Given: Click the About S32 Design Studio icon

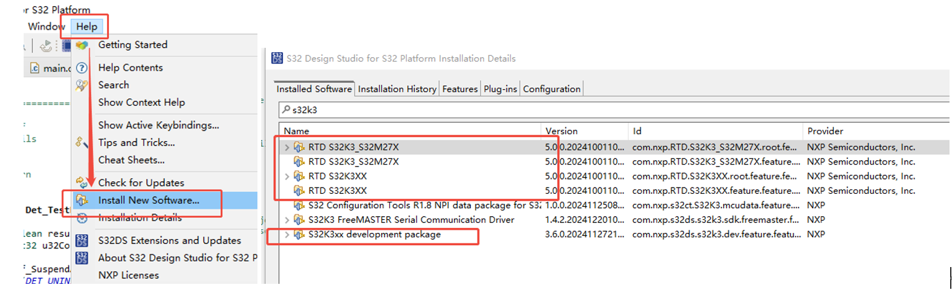Looking at the screenshot, I should (x=81, y=258).
